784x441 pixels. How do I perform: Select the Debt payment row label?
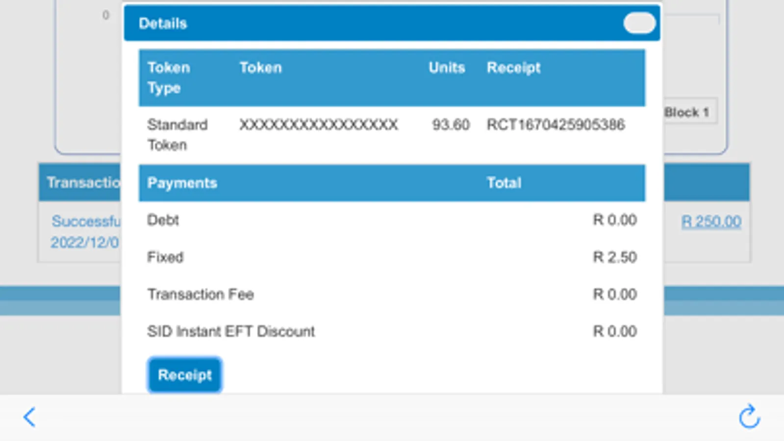(x=163, y=220)
